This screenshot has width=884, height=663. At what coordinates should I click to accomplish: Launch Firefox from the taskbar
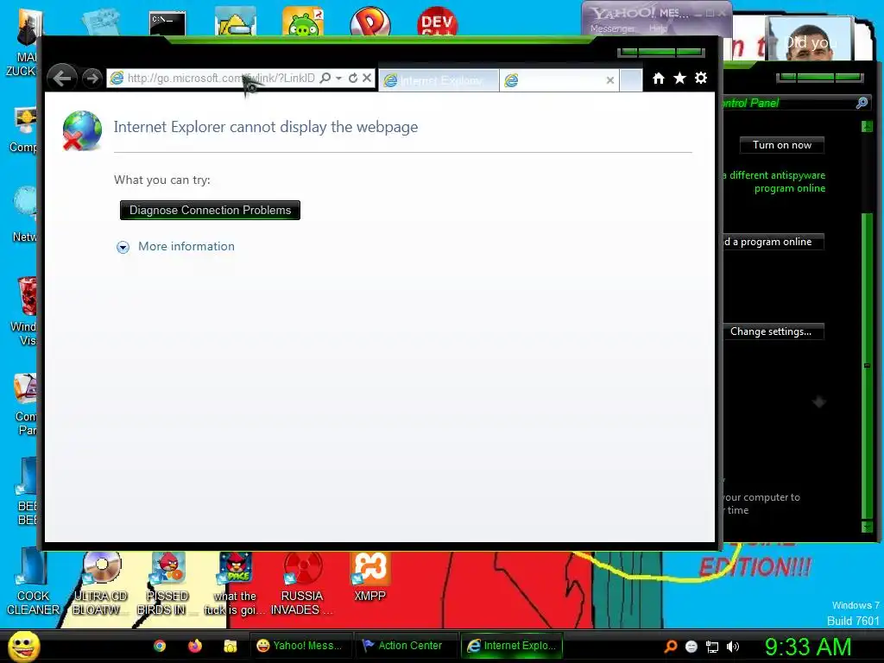pos(195,646)
